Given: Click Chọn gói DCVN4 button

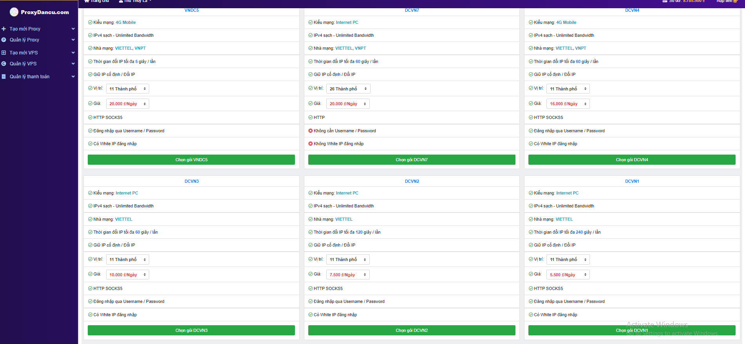Looking at the screenshot, I should pos(632,160).
